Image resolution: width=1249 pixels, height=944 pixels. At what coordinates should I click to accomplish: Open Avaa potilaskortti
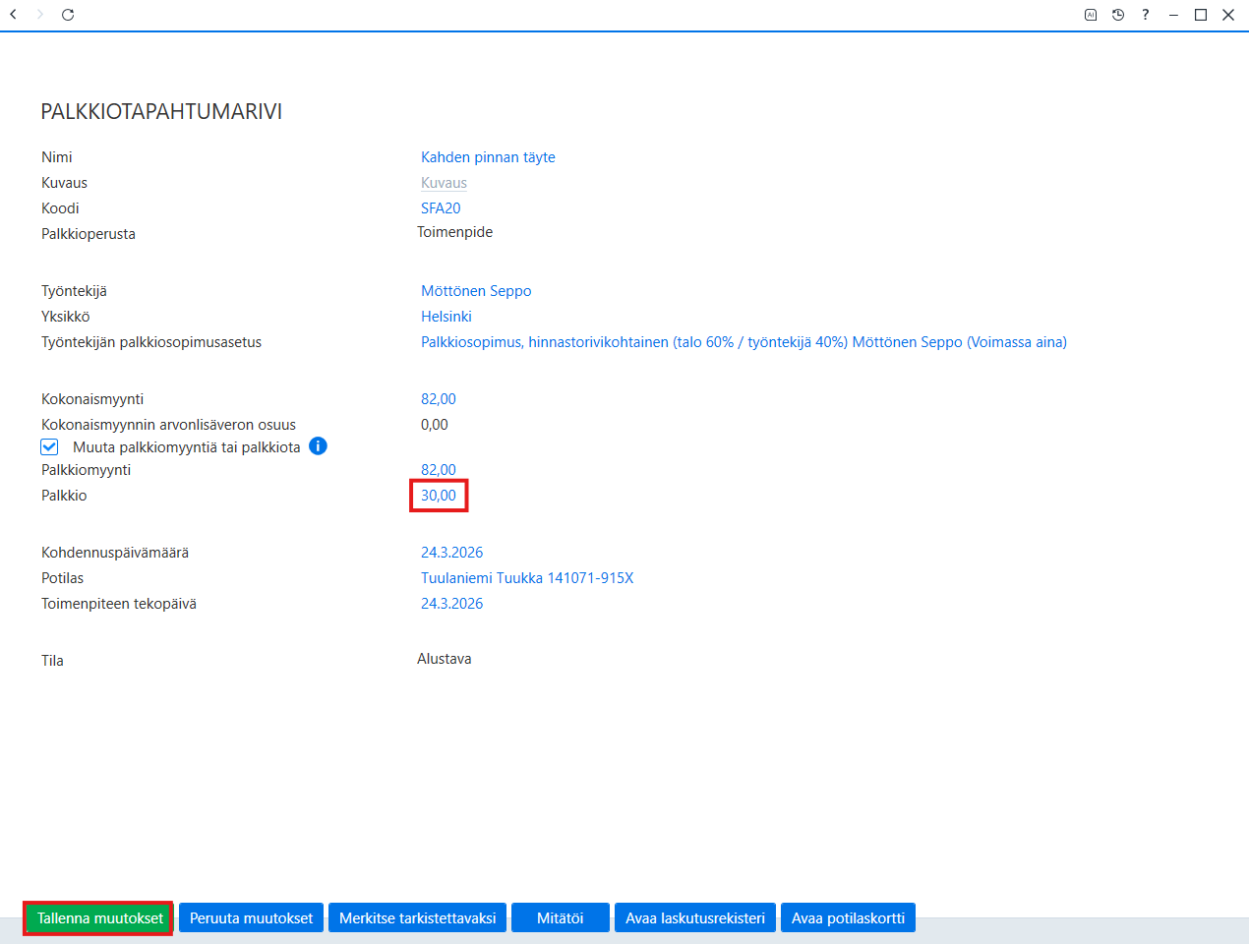(848, 918)
